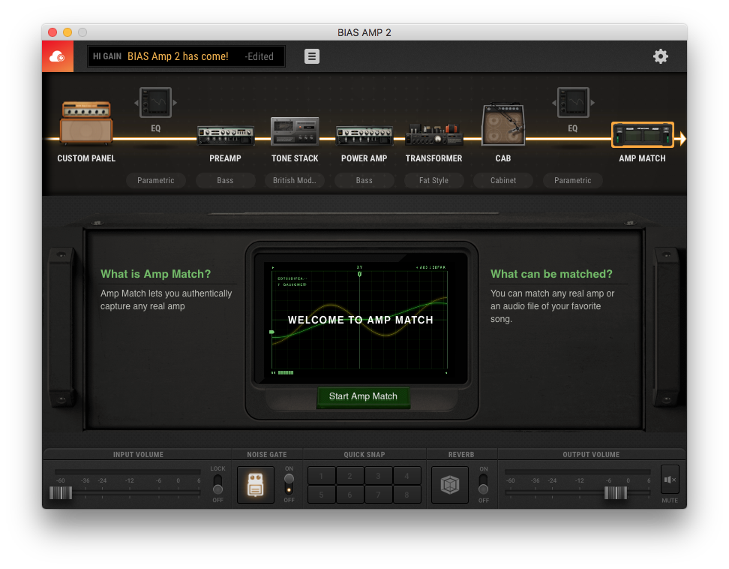Toggle the Input Volume lock switch
This screenshot has width=729, height=569.
(217, 484)
